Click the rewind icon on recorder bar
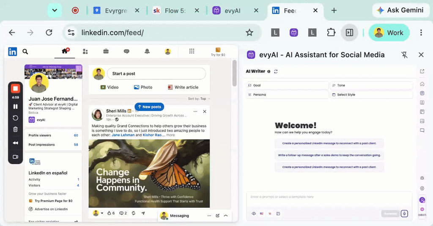The height and width of the screenshot is (226, 433). coord(16,143)
